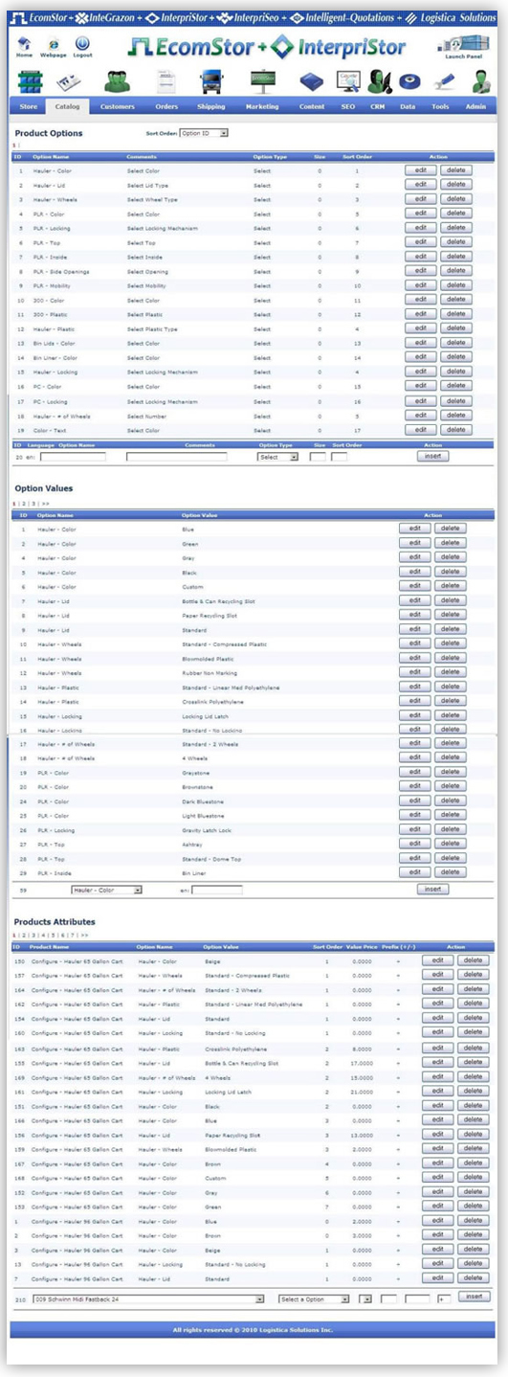508x1377 pixels.
Task: Open the Launch Panel icon
Action: click(x=462, y=43)
